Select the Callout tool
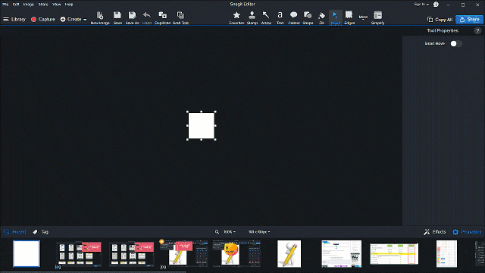The width and height of the screenshot is (485, 273). [x=294, y=18]
